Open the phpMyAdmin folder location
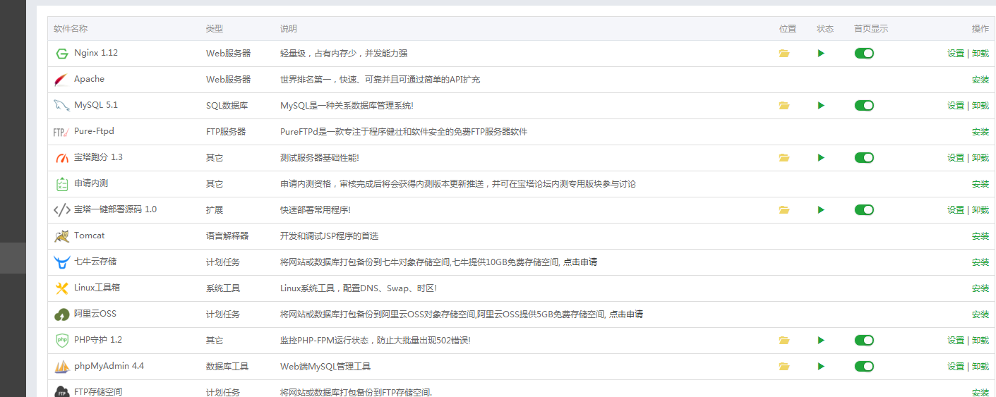Screen dimensions: 996x397 point(784,367)
